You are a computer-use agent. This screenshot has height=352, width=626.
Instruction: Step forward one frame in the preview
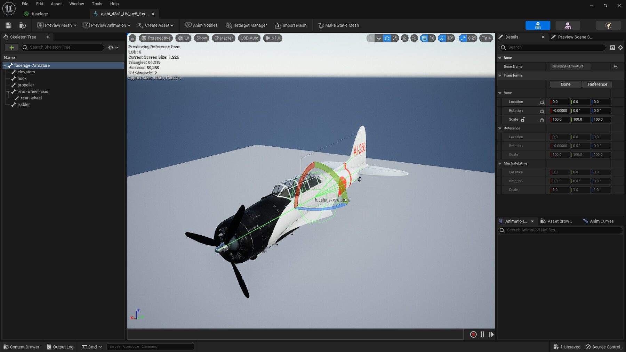491,334
